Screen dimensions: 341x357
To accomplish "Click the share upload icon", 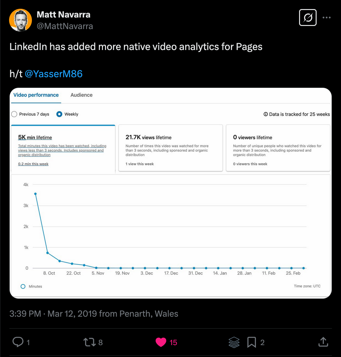I will [x=323, y=342].
